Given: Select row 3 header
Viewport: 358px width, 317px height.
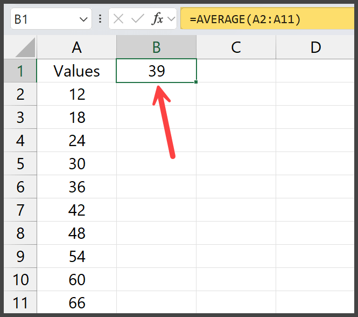Looking at the screenshot, I should point(20,117).
